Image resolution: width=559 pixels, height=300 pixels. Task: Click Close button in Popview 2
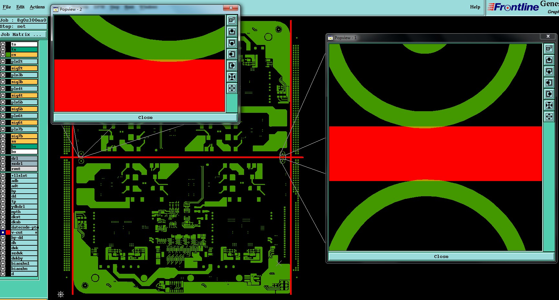tap(145, 117)
